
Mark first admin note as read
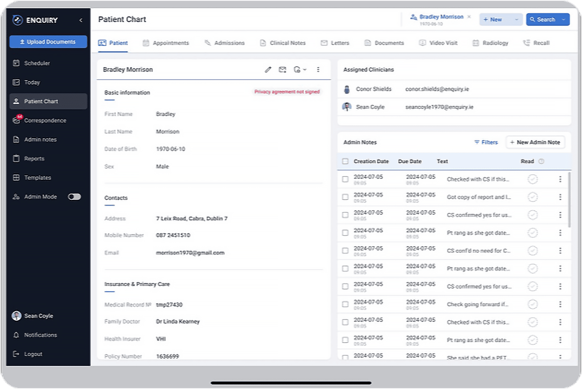532,179
